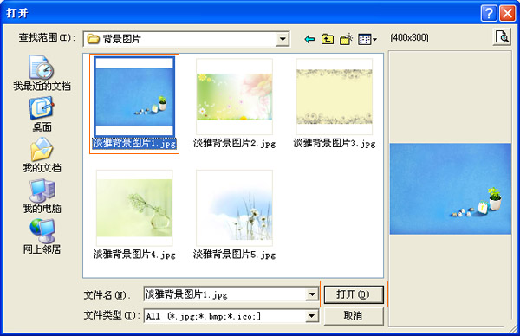Click the 文件类型 filter field
The width and height of the screenshot is (520, 336).
pyautogui.click(x=224, y=316)
